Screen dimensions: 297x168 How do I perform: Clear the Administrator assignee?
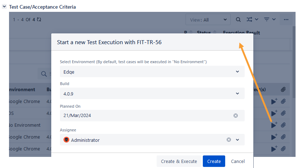click(x=229, y=140)
